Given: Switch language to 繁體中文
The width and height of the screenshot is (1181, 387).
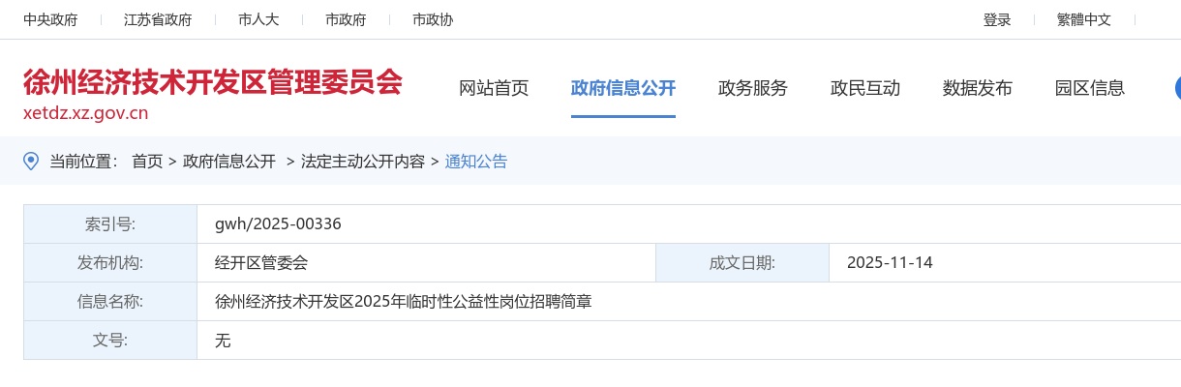Looking at the screenshot, I should coord(1084,19).
